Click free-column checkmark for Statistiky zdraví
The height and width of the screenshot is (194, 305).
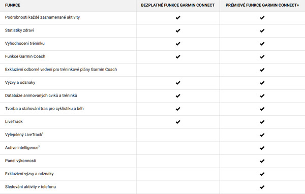click(178, 30)
